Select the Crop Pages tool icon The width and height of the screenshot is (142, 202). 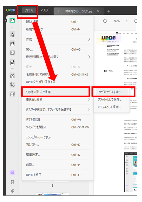(x=12, y=85)
